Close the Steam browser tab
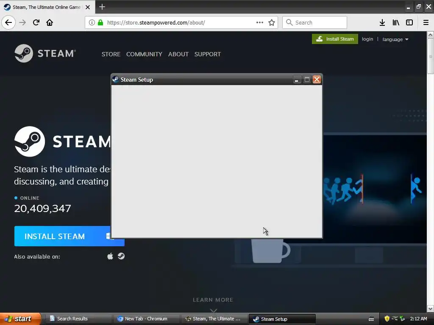Screen dimensions: 434x325 tap(88, 7)
